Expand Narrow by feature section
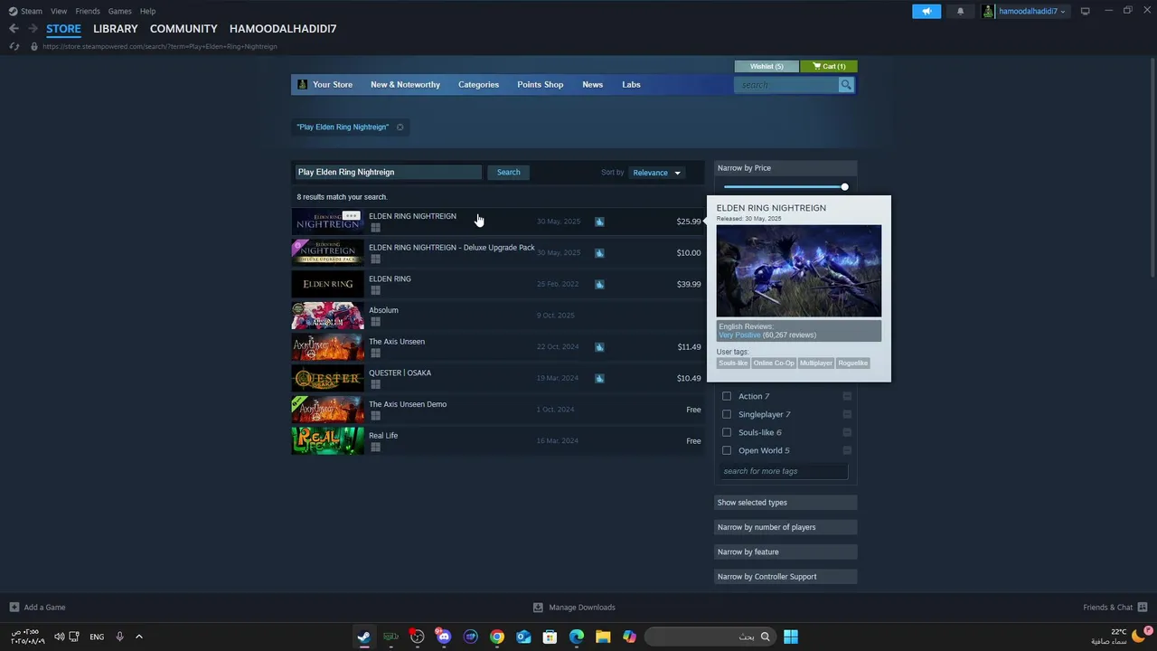This screenshot has height=651, width=1157. point(785,552)
